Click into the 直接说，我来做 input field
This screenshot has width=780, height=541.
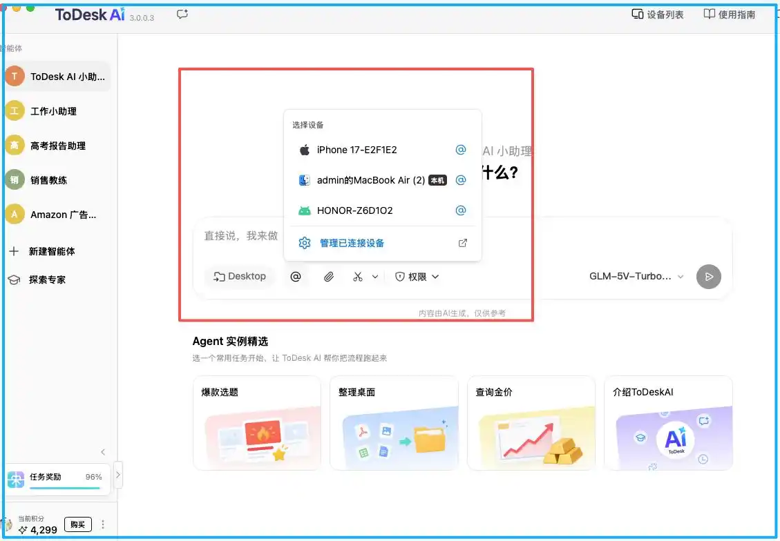[x=242, y=235]
